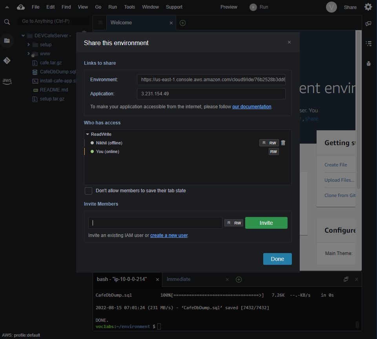Add a new terminal tab with plus icon
The image size is (377, 339).
239,279
